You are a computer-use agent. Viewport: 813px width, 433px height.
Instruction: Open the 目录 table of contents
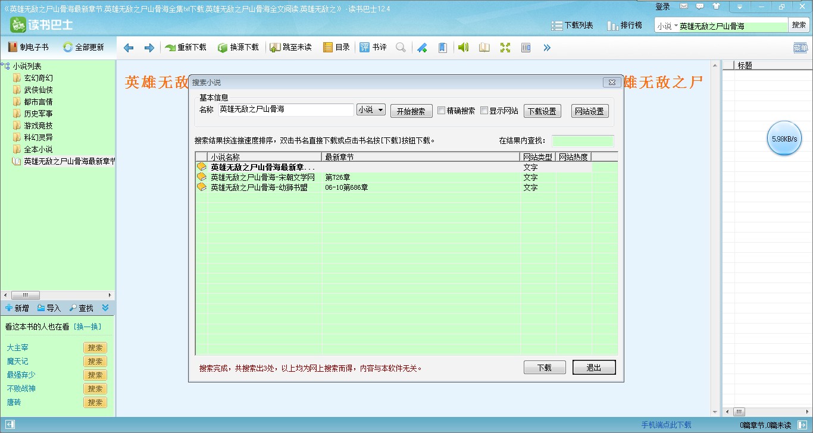(x=336, y=47)
